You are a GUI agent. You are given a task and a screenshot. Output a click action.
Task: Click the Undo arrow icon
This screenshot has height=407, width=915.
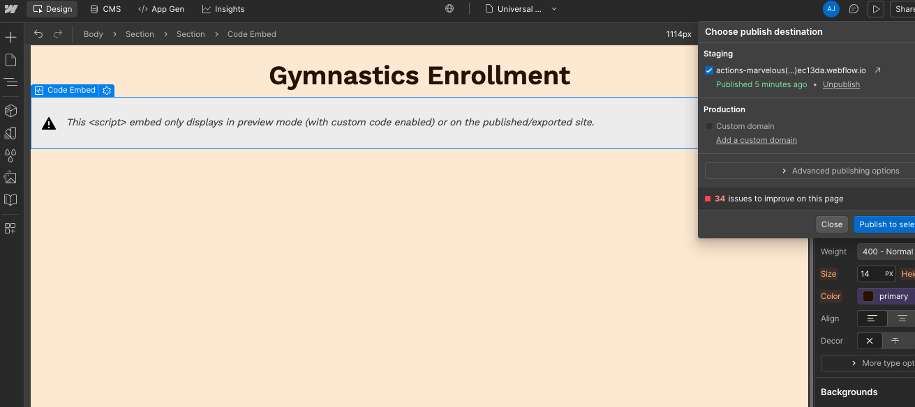(x=38, y=33)
